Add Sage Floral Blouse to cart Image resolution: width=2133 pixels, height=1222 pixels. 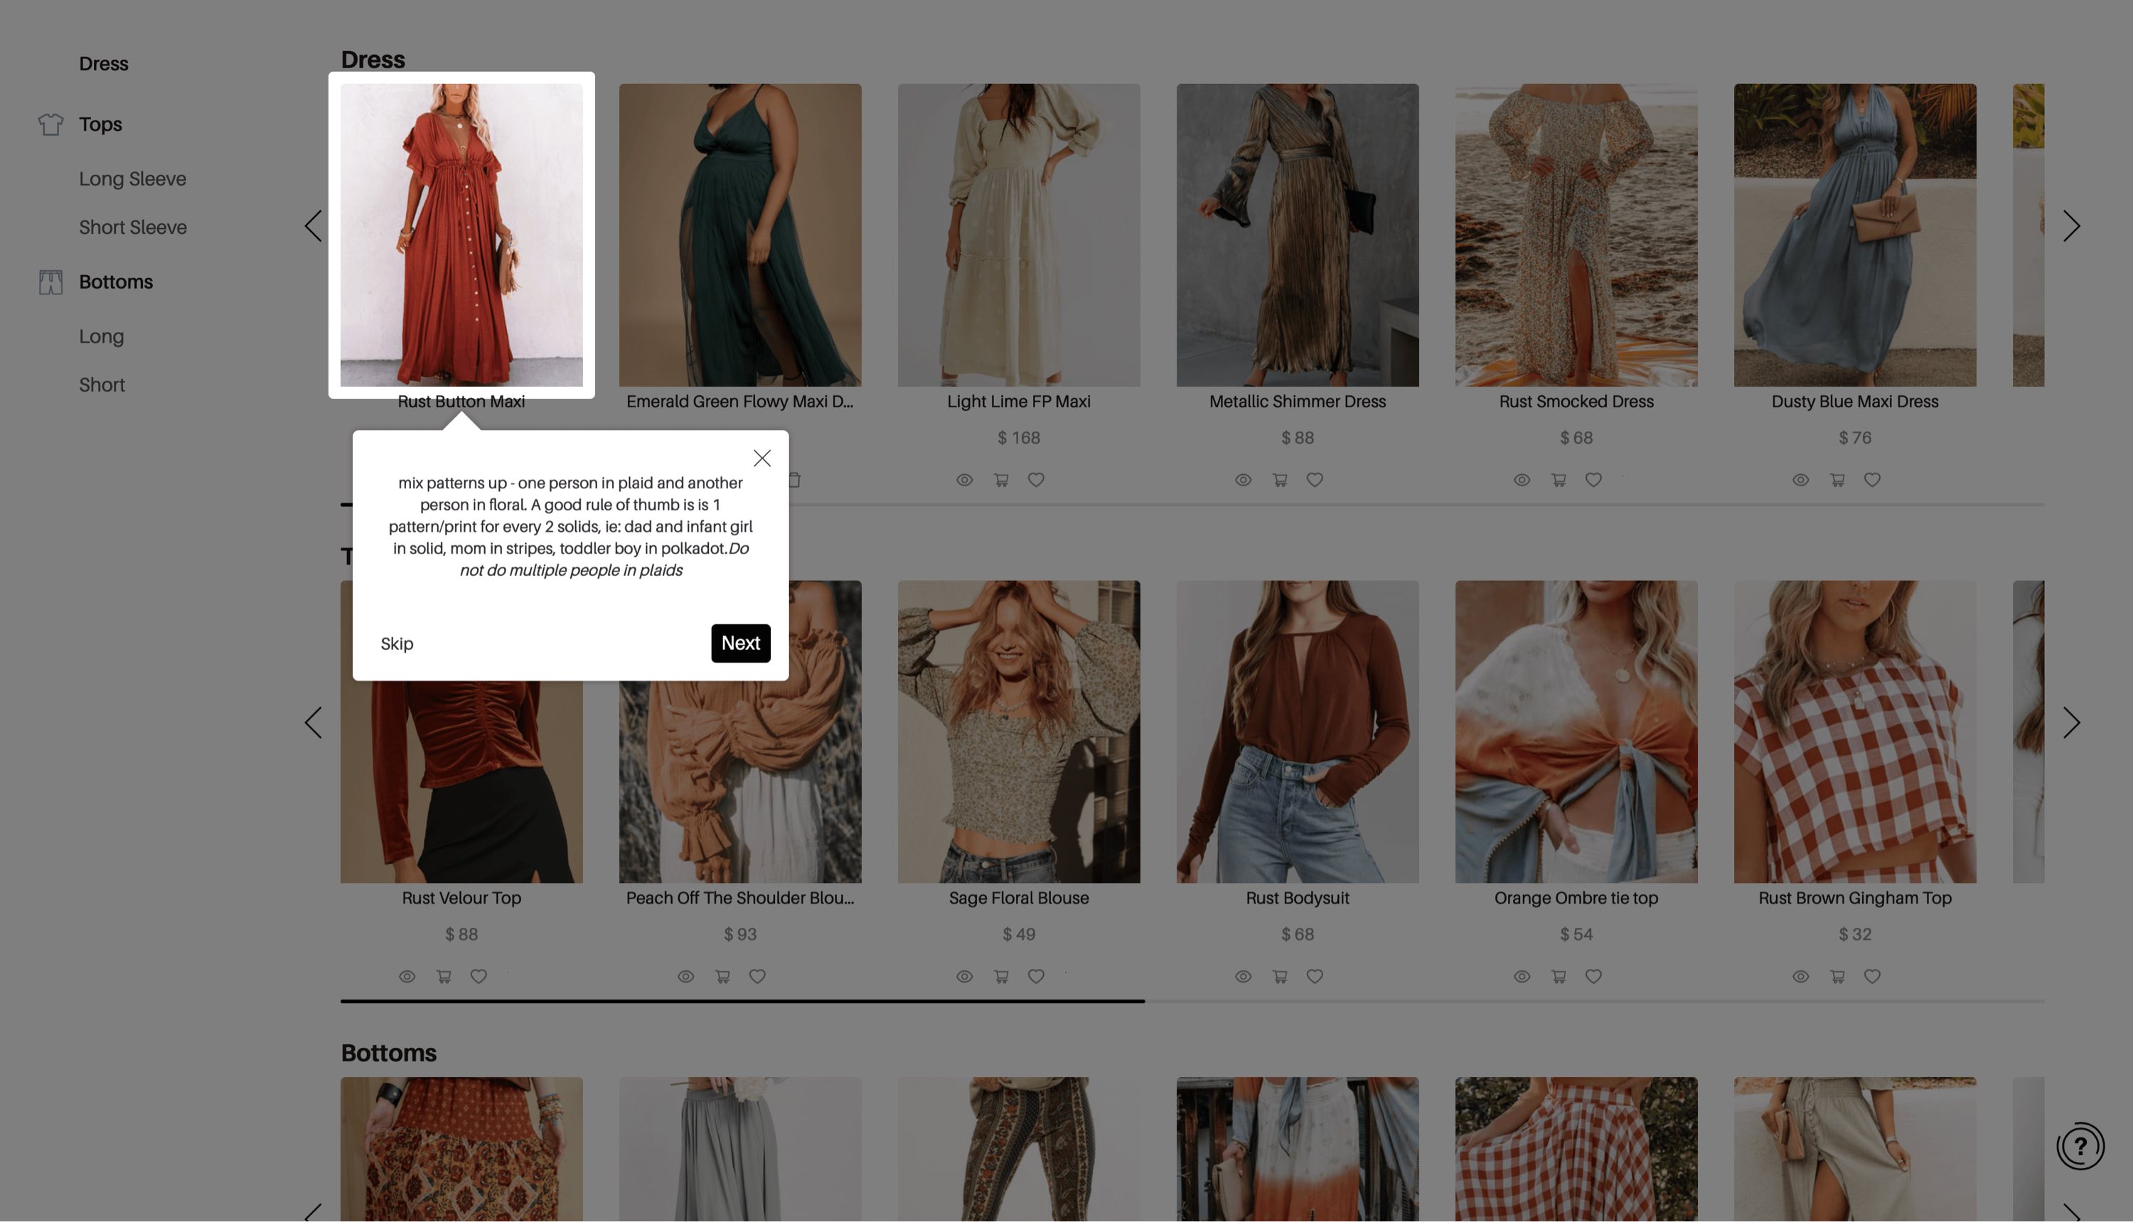pos(1000,976)
